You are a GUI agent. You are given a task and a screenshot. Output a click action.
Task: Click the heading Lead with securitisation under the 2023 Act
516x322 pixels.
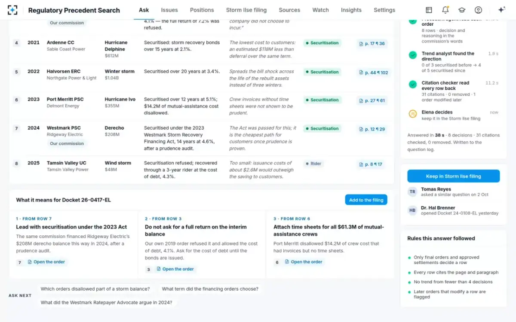click(72, 227)
